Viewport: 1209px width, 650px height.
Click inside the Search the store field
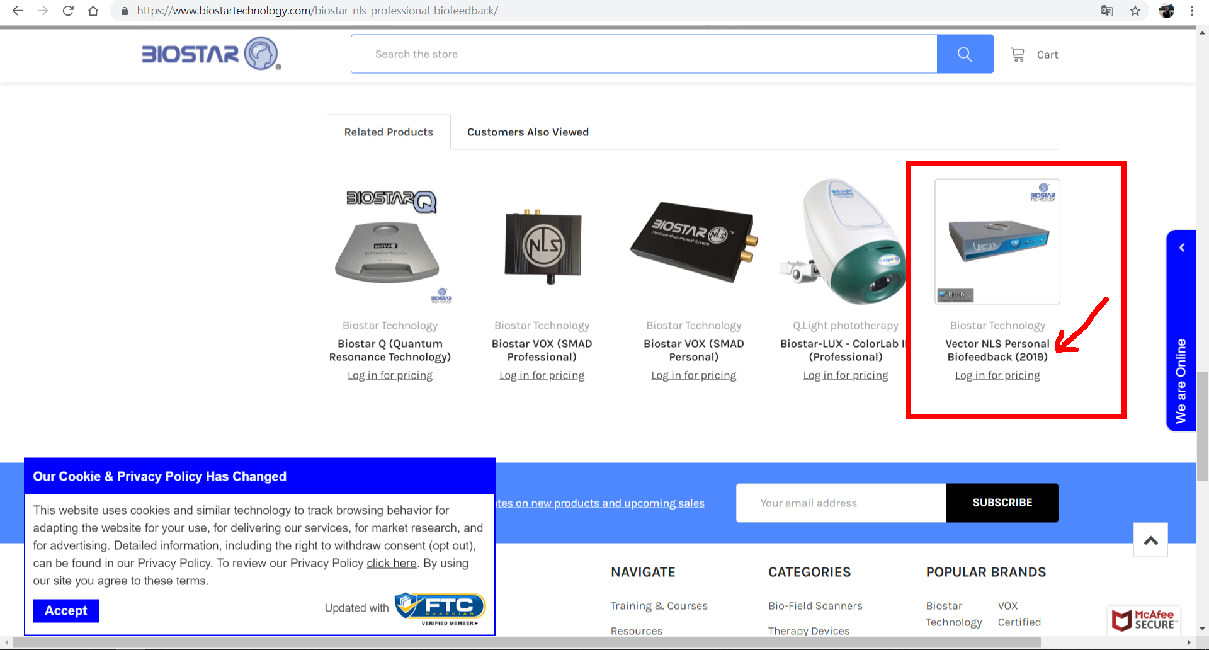(x=642, y=54)
